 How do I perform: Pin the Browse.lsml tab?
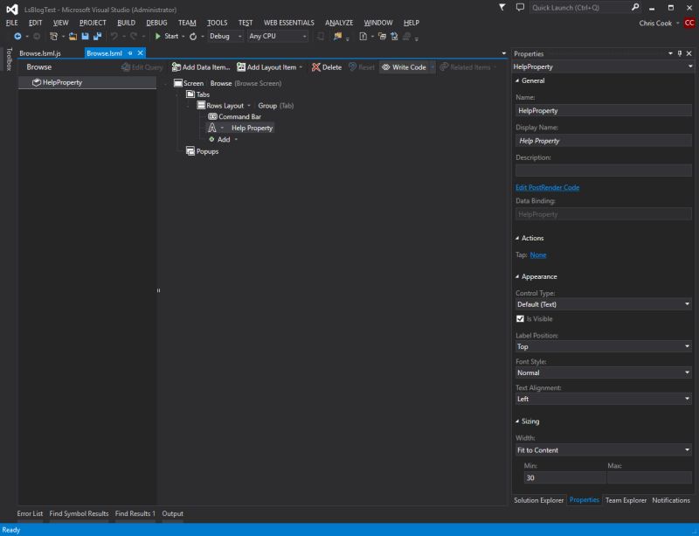point(130,53)
